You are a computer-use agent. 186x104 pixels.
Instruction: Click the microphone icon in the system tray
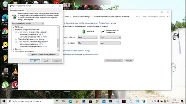[158, 101]
